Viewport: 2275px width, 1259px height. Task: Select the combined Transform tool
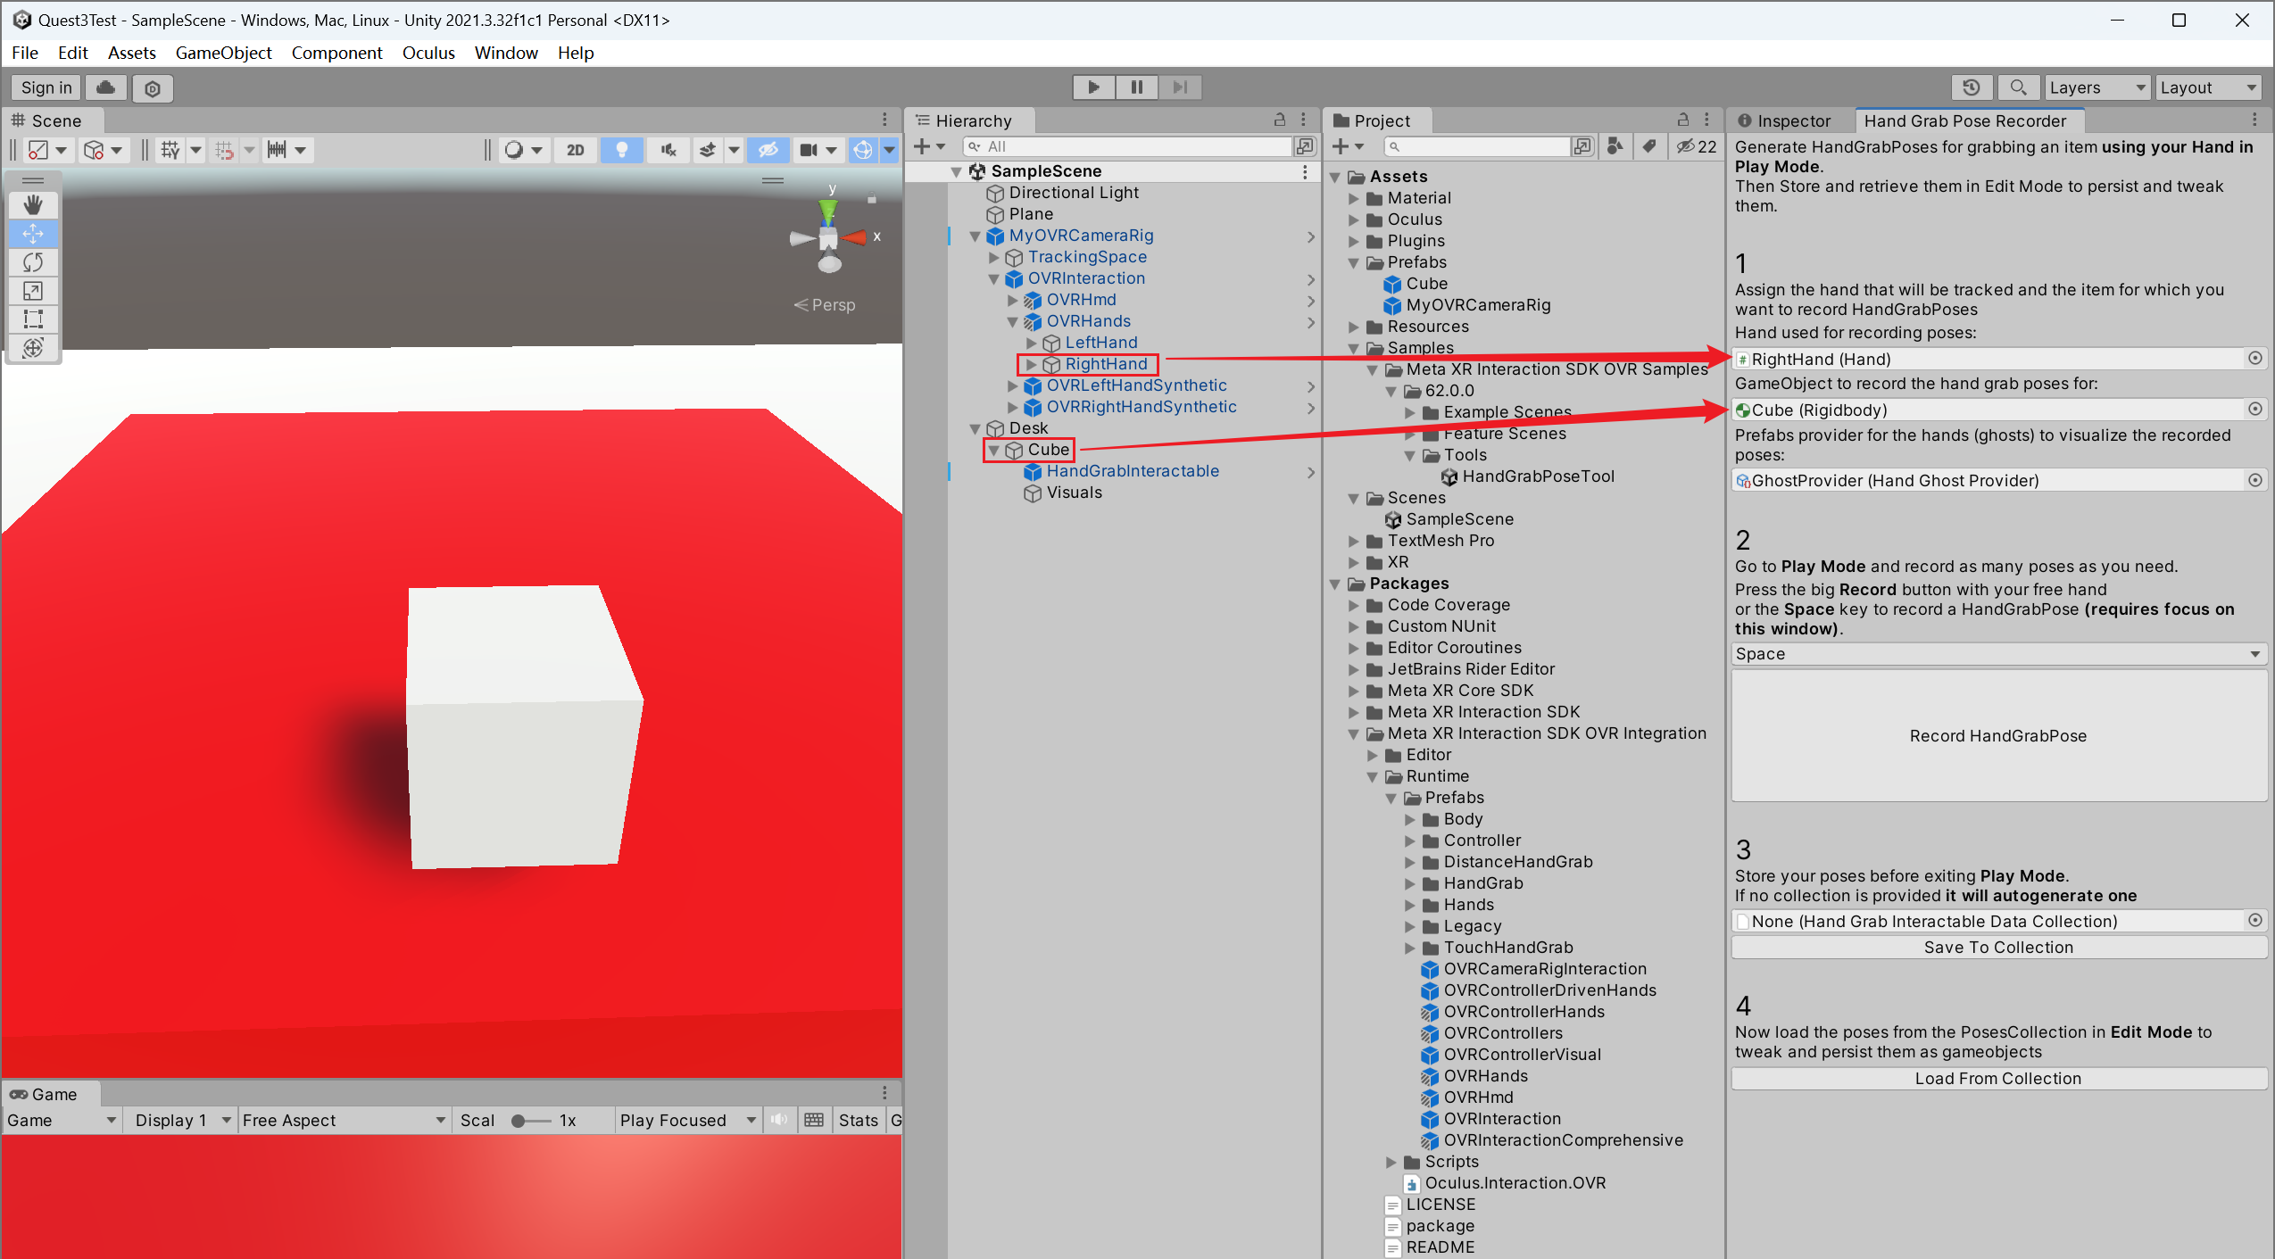click(33, 348)
